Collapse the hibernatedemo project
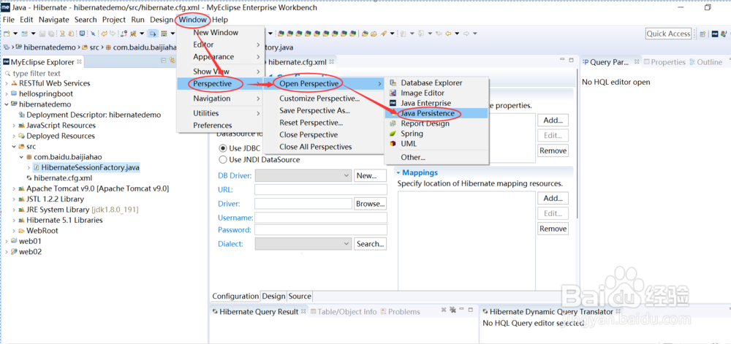The height and width of the screenshot is (344, 731). (7, 104)
